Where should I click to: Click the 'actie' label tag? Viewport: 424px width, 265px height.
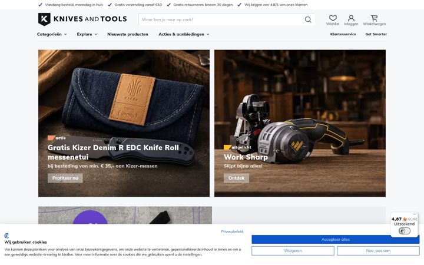57,138
